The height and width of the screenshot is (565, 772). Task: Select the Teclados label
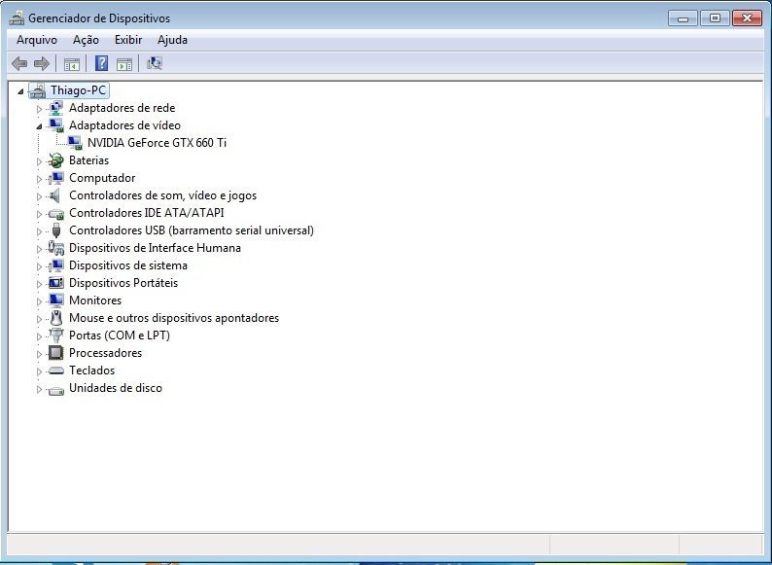tap(92, 370)
